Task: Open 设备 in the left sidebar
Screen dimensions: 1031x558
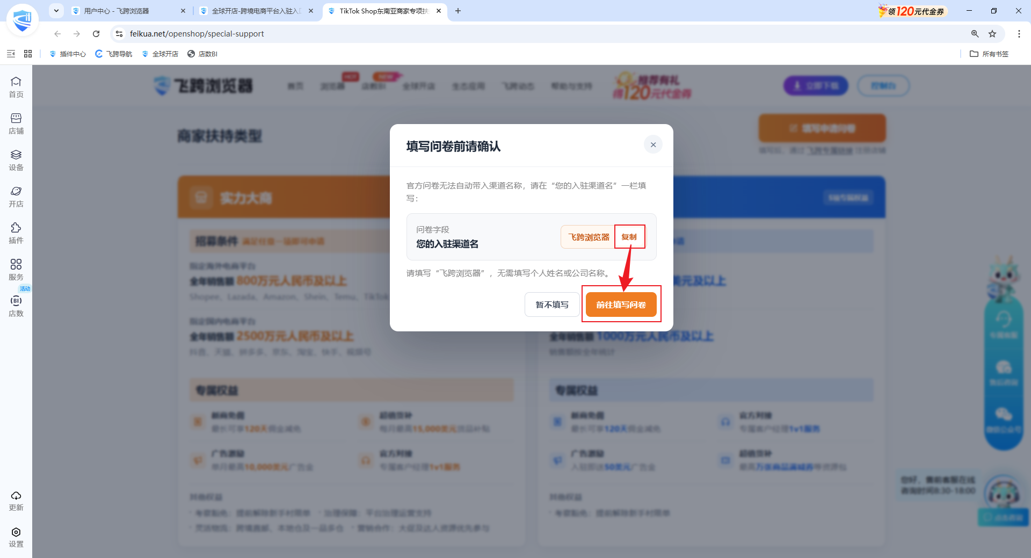Action: pyautogui.click(x=16, y=160)
